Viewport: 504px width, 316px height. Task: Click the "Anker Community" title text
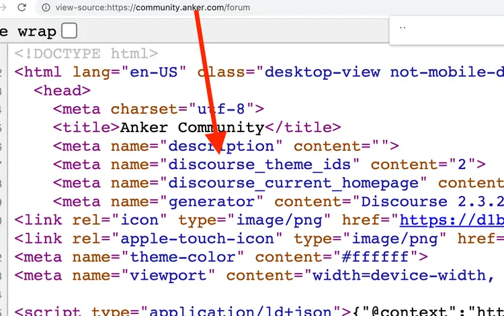192,127
